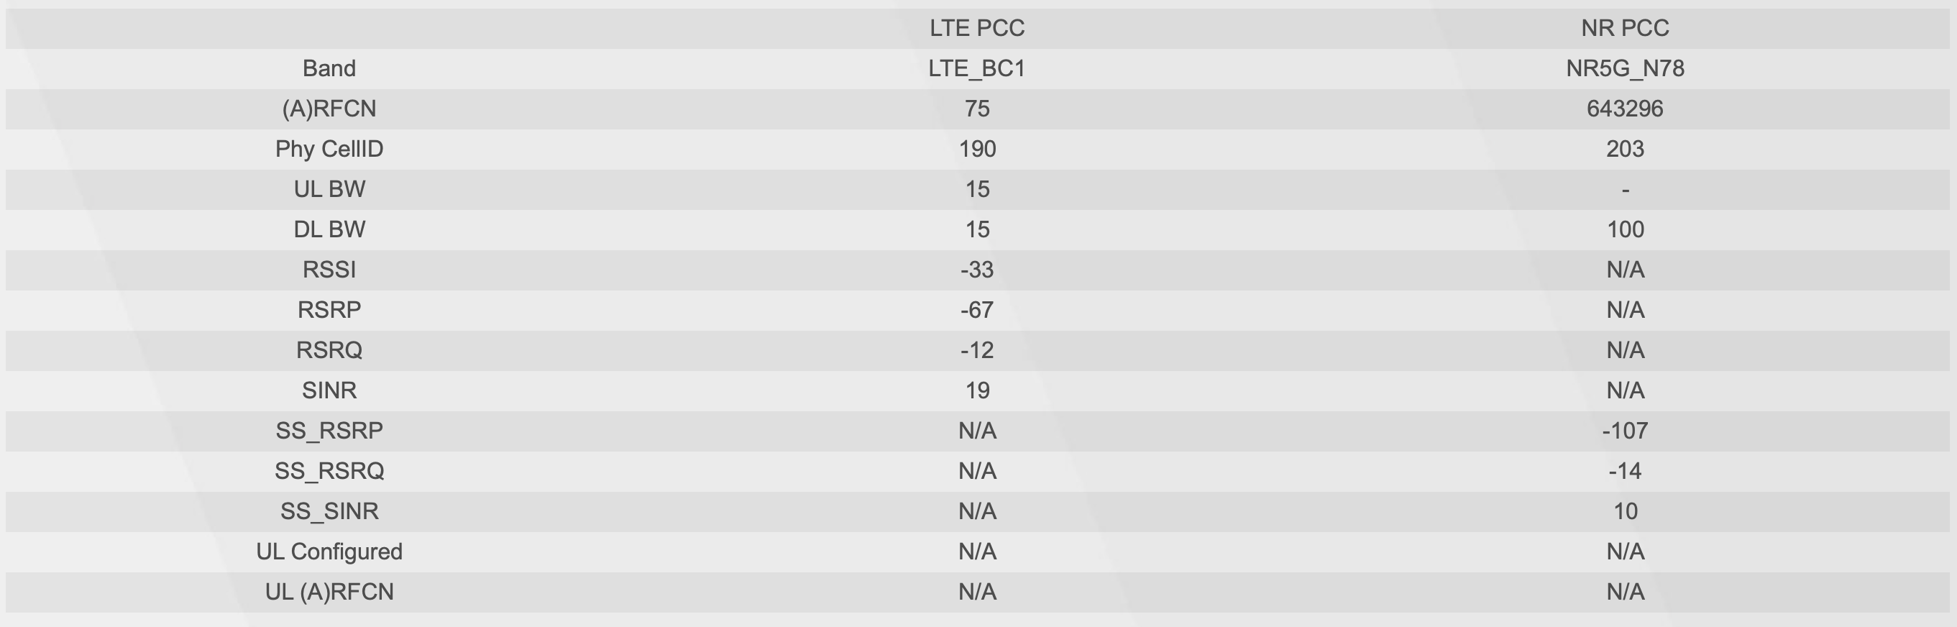The width and height of the screenshot is (1957, 627).
Task: Click the UL BW row label
Action: tap(329, 189)
